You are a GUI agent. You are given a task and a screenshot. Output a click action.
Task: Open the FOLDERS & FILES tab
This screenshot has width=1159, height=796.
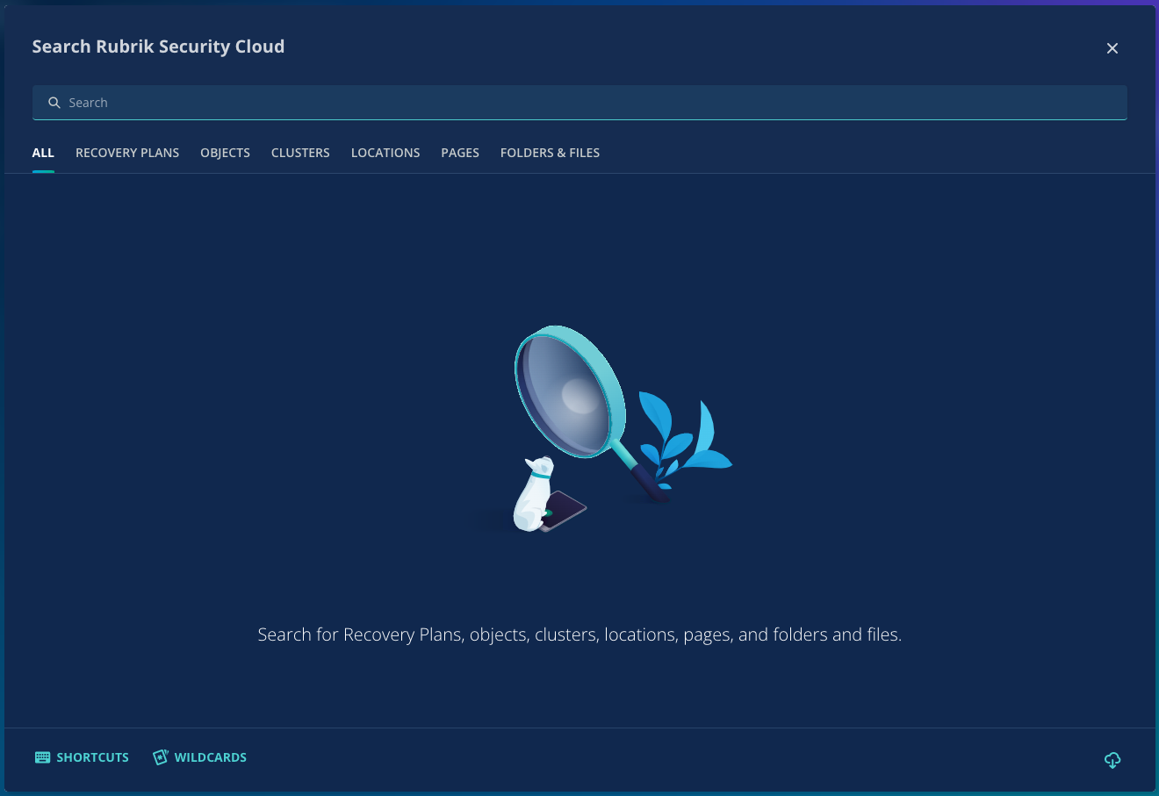click(x=550, y=153)
